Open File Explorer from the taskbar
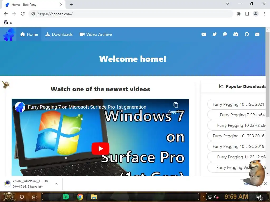This screenshot has height=202, width=270. point(94,197)
